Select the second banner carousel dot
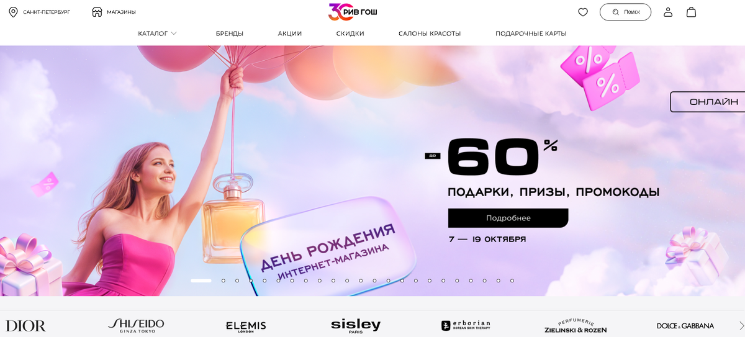Viewport: 745px width, 337px height. coord(223,281)
